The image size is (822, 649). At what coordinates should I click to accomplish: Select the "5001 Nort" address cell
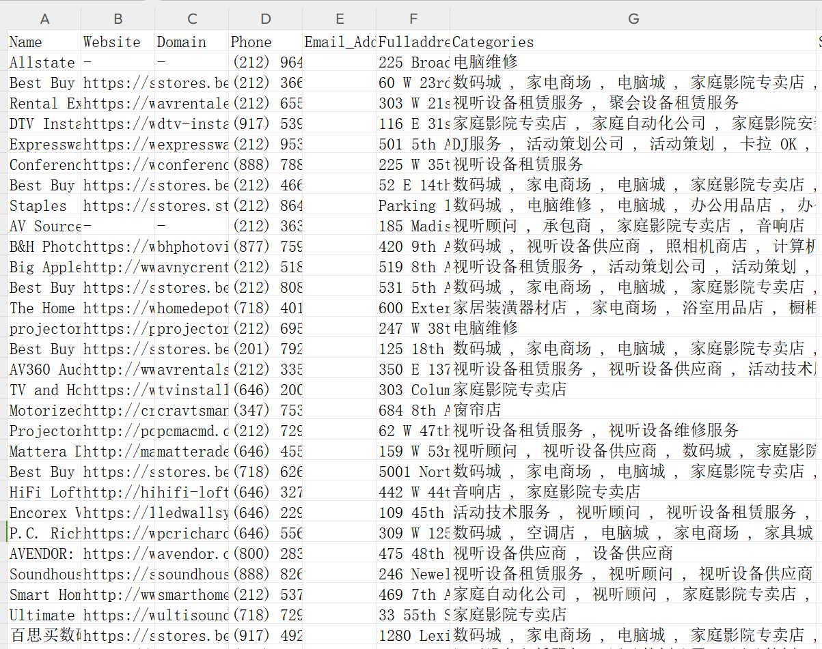(x=413, y=472)
